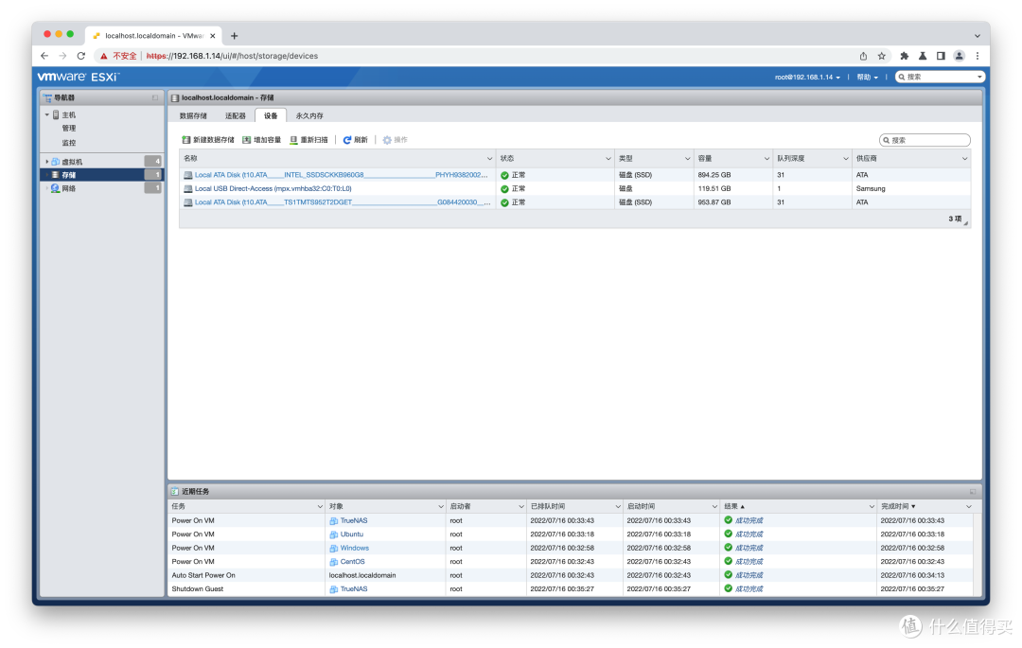Click the collapse icon on the 近期任务 panel
The image size is (1022, 648).
pos(973,491)
